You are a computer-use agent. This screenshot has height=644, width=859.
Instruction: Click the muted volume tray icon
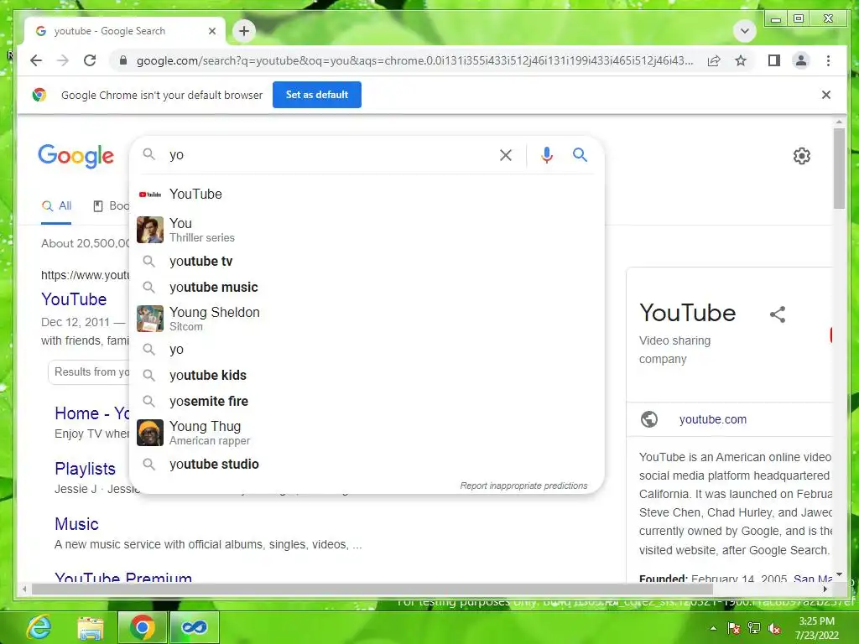[774, 628]
